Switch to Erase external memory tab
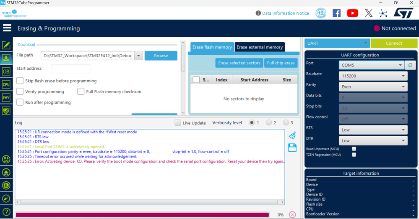 [260, 47]
